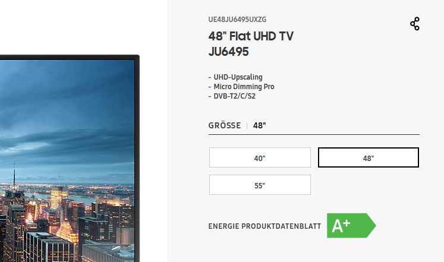Click the illuminated skyscraper in the TV image
444x262 pixels.
[56, 197]
